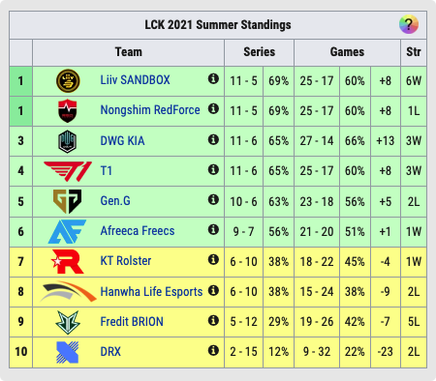This screenshot has height=381, width=436.
Task: Open KT Rolster info icon
Action: [x=213, y=259]
